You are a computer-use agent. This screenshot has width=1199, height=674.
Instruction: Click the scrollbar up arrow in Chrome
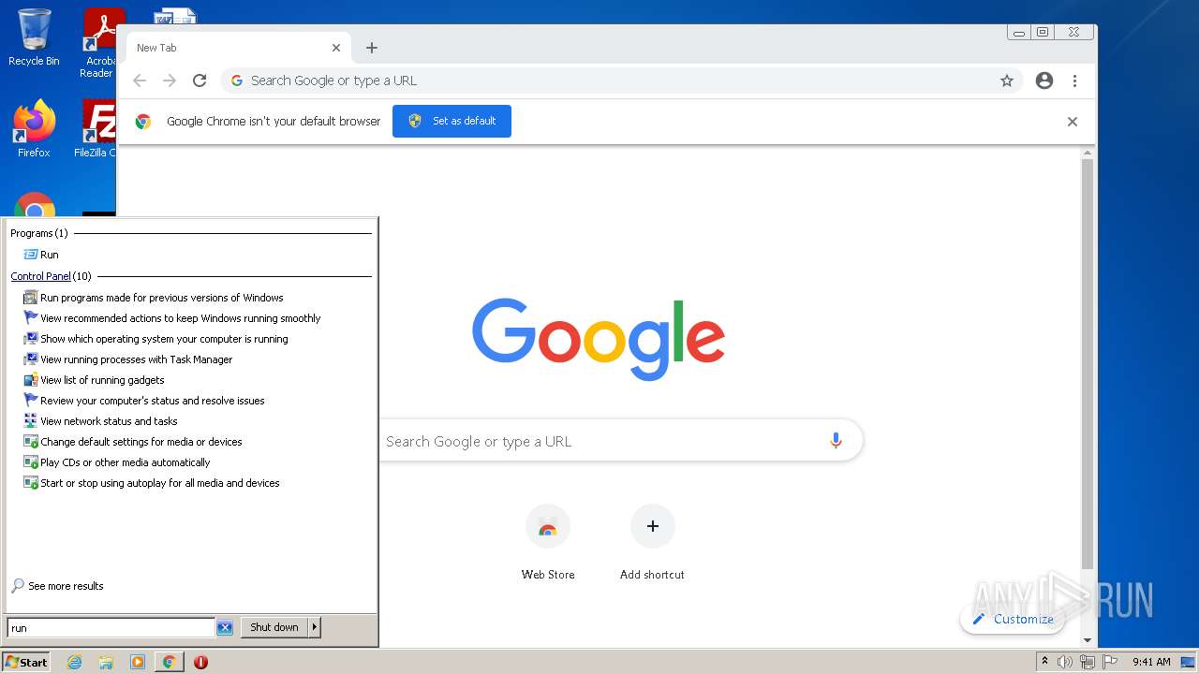(x=1088, y=152)
